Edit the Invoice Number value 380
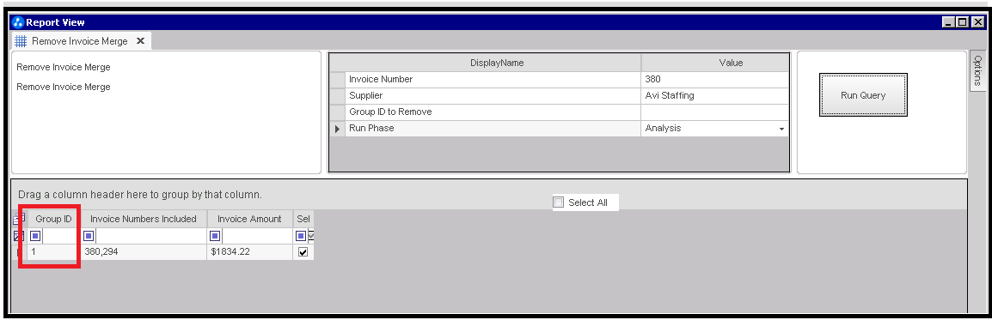Screen dimensions: 992x320 click(715, 80)
